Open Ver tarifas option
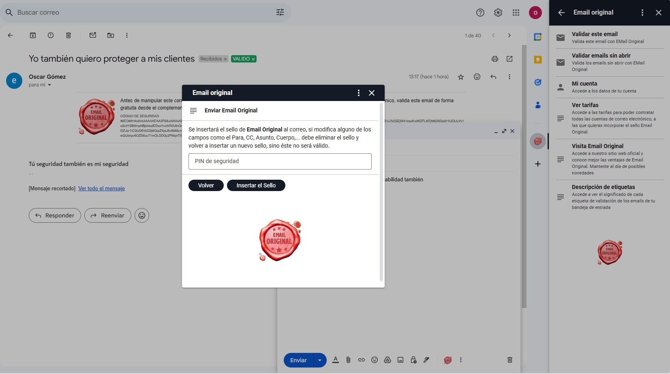This screenshot has height=374, width=670. point(610,118)
